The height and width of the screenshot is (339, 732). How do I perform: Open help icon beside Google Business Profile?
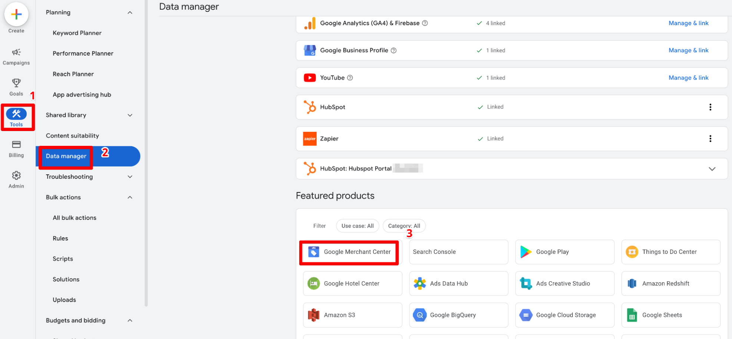(x=393, y=50)
